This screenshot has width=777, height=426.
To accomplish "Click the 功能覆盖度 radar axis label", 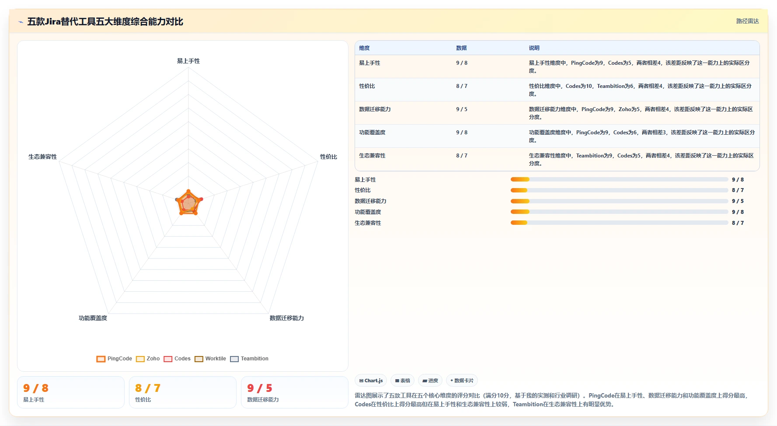I will 93,318.
